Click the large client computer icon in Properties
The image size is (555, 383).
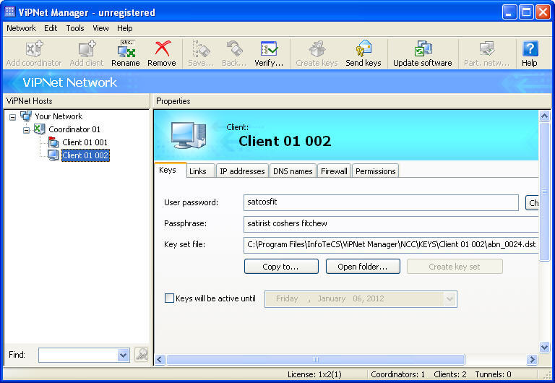[189, 135]
